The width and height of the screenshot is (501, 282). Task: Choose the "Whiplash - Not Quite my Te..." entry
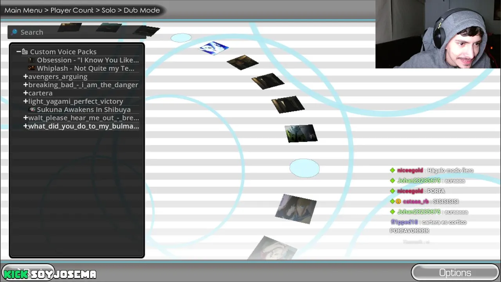[x=85, y=68]
